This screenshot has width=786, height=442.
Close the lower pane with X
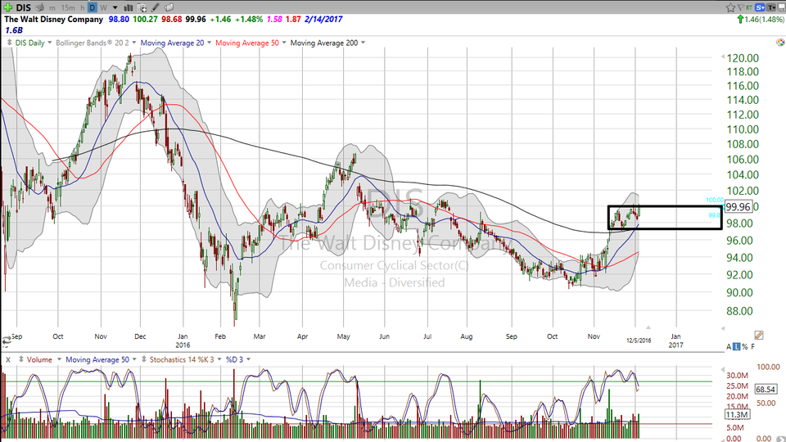[x=8, y=360]
